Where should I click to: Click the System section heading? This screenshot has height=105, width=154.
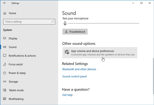[7, 30]
